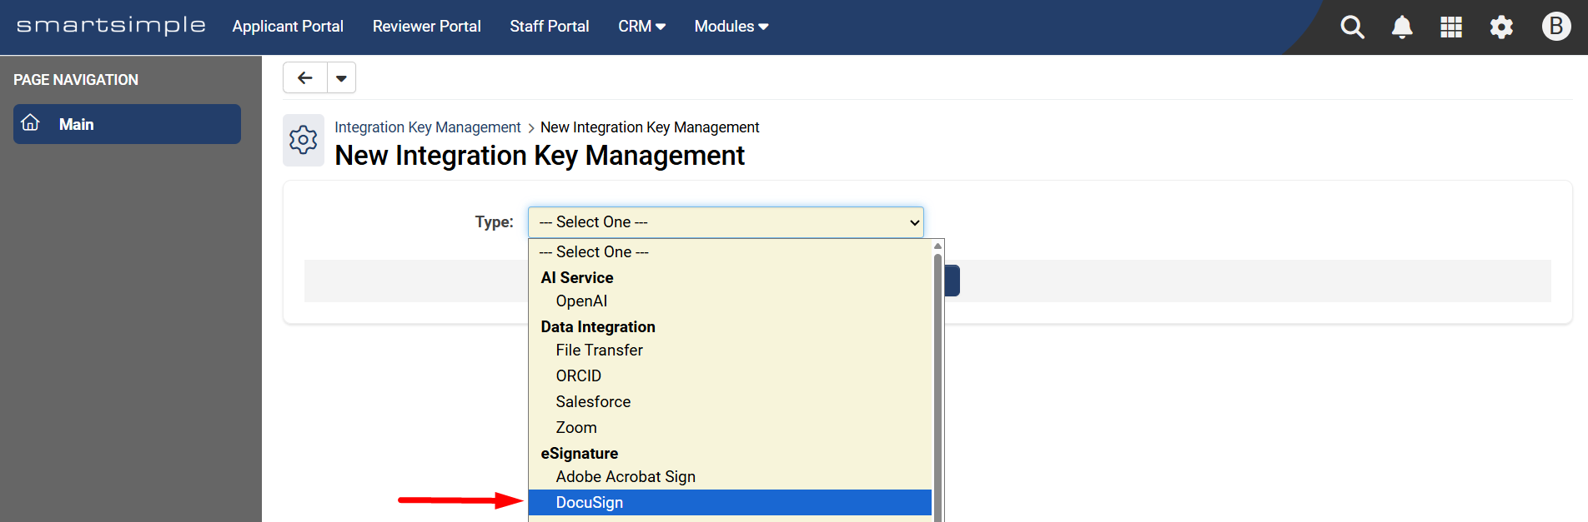The width and height of the screenshot is (1588, 522).
Task: Expand the CRM menu
Action: (x=641, y=27)
